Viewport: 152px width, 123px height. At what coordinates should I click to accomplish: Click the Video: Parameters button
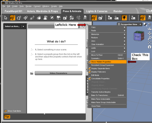point(59,73)
